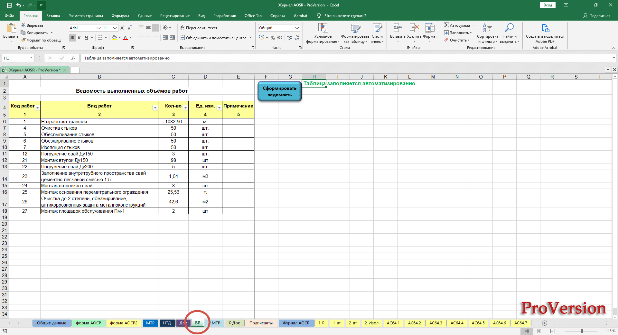Click the Find and Select magnifier icon

point(509,28)
